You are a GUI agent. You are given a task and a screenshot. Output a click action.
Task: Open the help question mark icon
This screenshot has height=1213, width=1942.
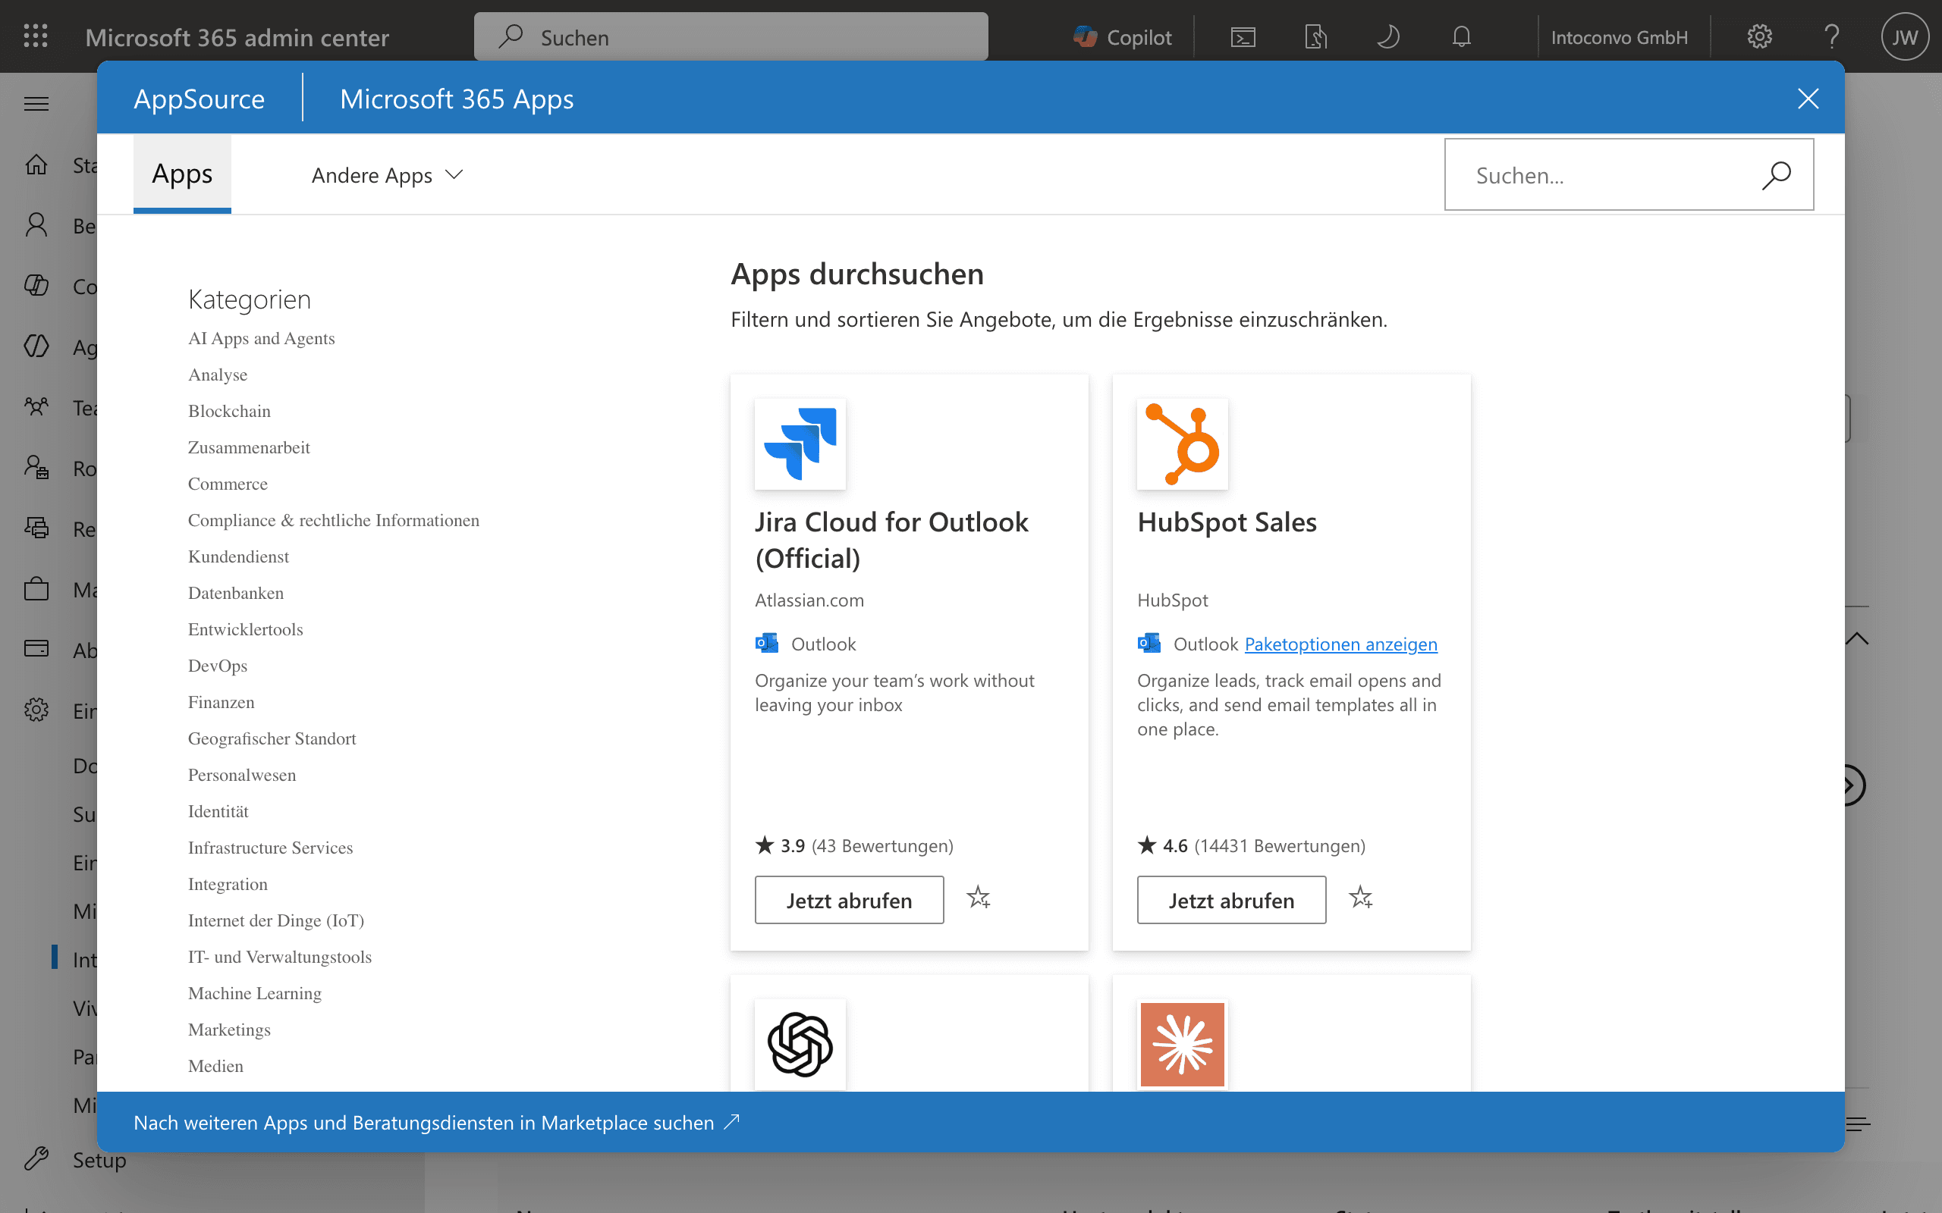[1831, 37]
